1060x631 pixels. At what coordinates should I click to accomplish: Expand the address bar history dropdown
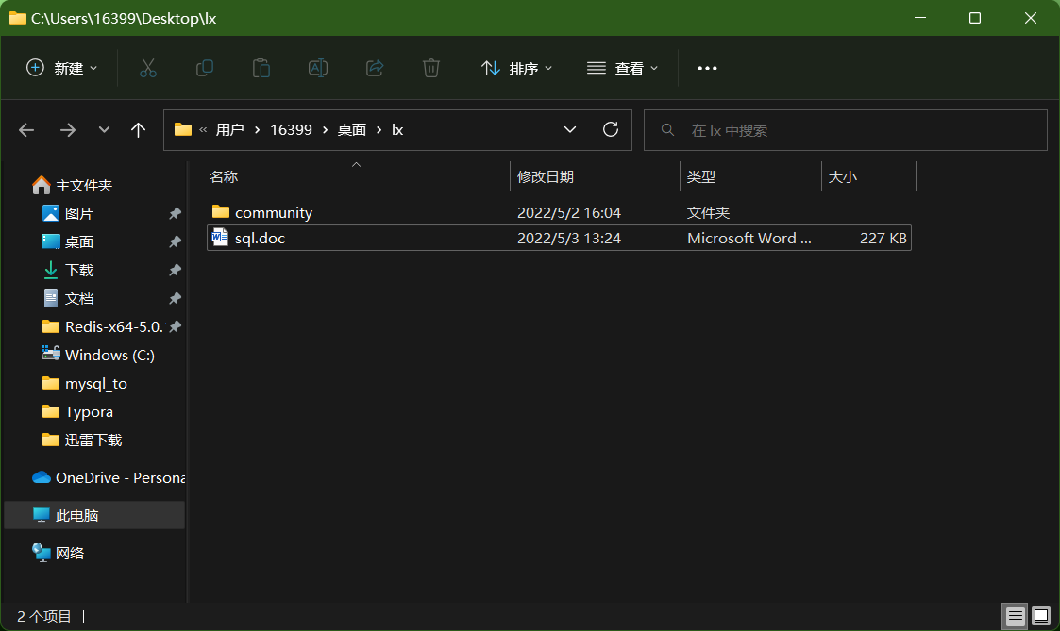tap(570, 129)
